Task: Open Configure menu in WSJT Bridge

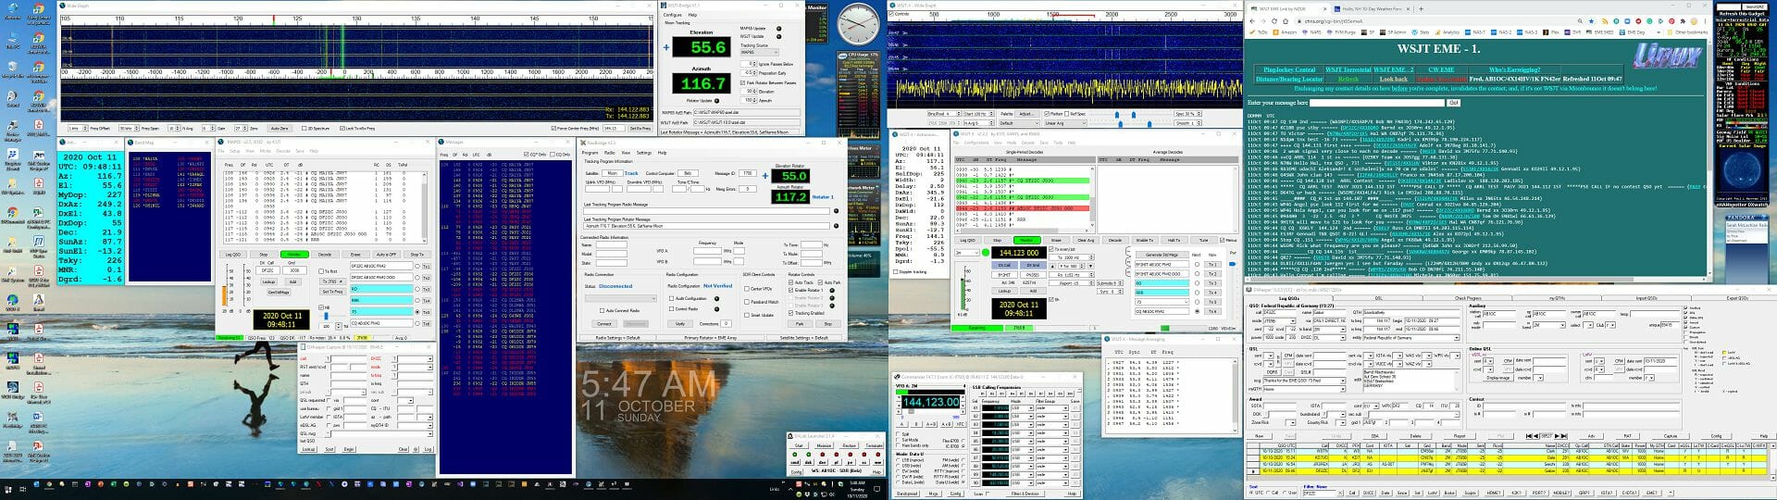Action: pos(673,15)
